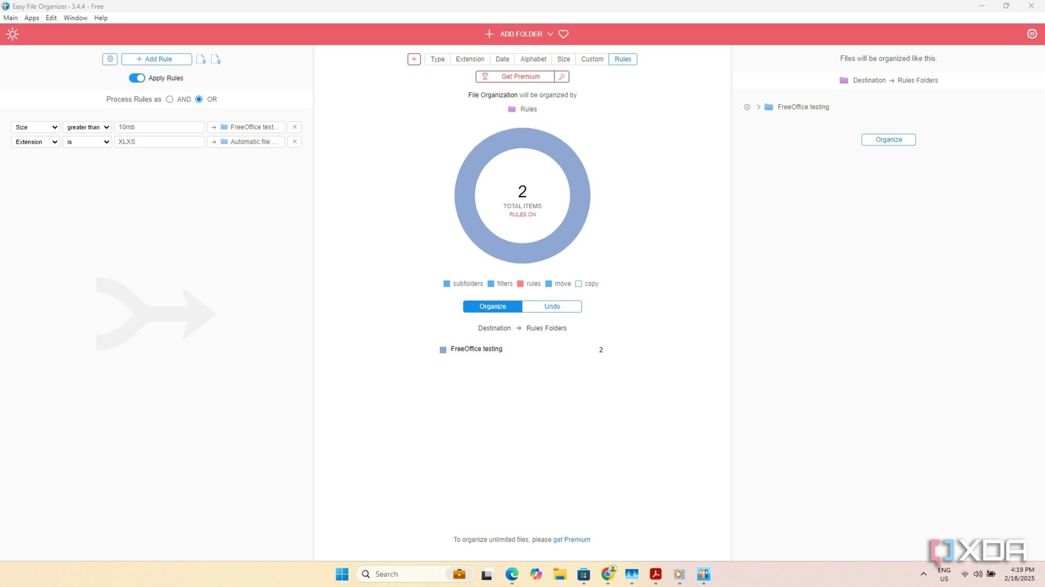This screenshot has height=587, width=1045.
Task: Click the favorites heart icon
Action: point(563,34)
